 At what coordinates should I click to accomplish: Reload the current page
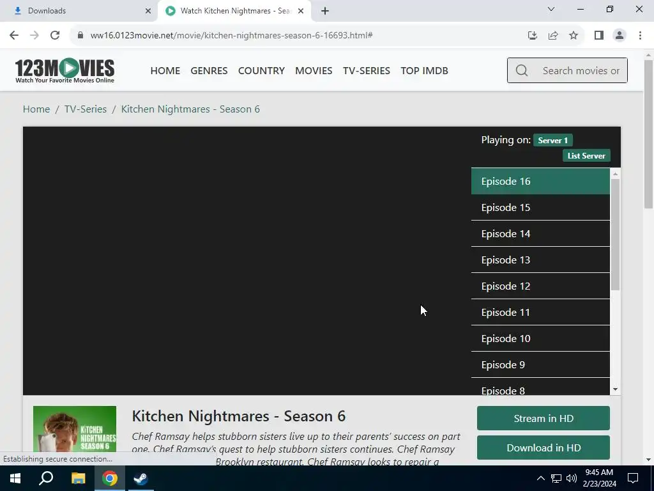pos(55,35)
